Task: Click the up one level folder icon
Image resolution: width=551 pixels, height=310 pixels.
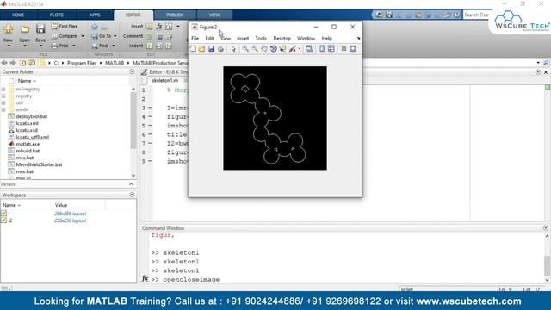Action: 22,63
